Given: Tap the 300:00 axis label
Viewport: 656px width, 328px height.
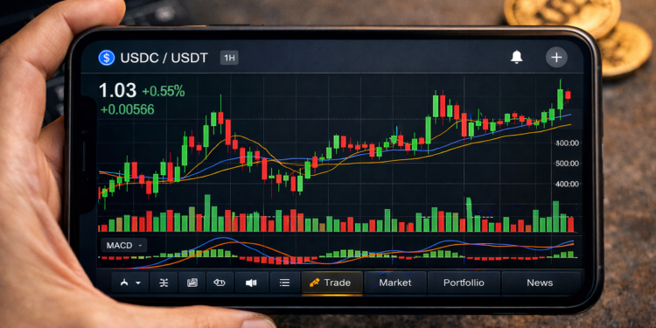Looking at the screenshot, I should point(567,143).
